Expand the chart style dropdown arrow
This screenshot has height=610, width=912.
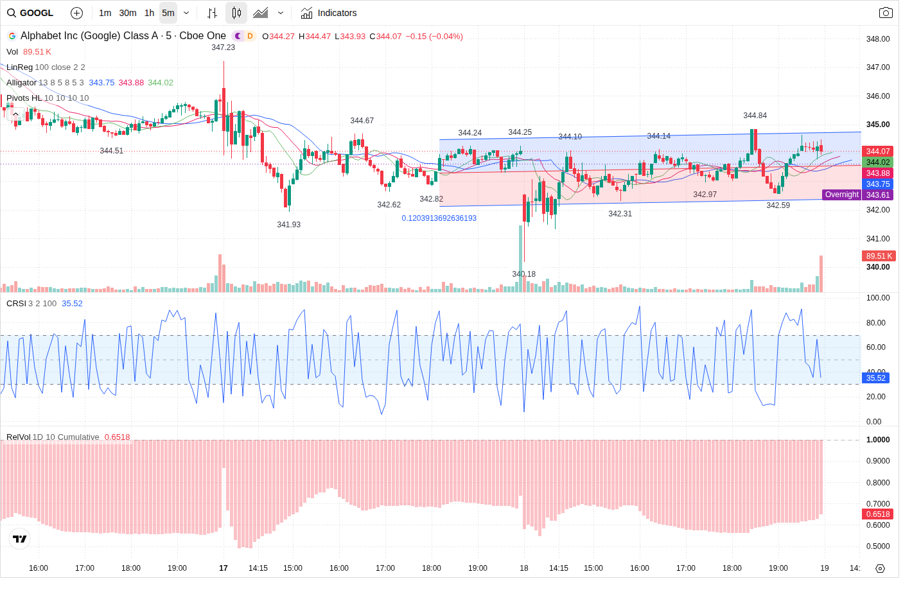[281, 13]
